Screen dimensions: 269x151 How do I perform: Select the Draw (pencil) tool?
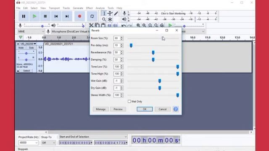tap(116, 13)
